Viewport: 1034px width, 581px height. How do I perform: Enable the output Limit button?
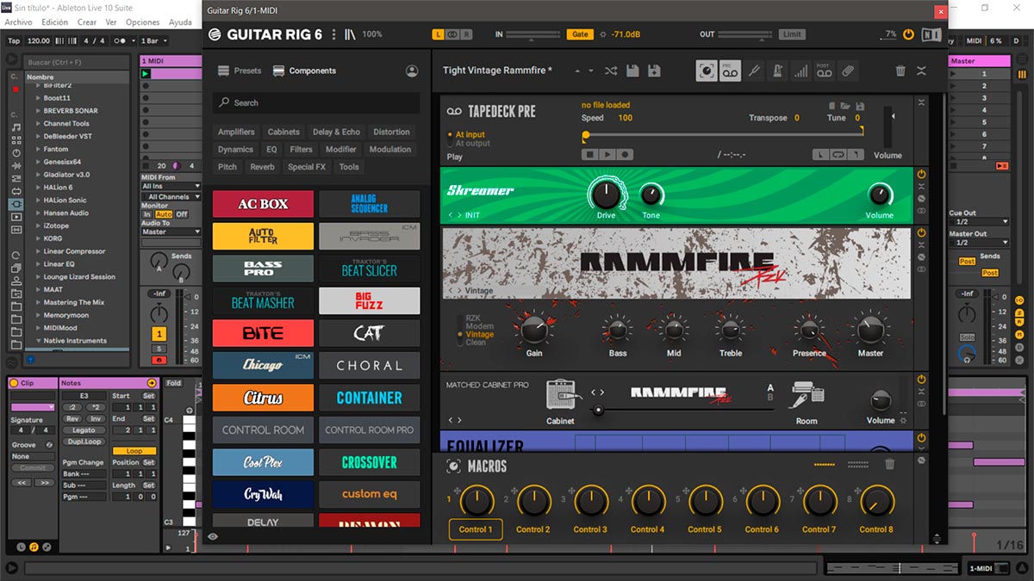[791, 34]
